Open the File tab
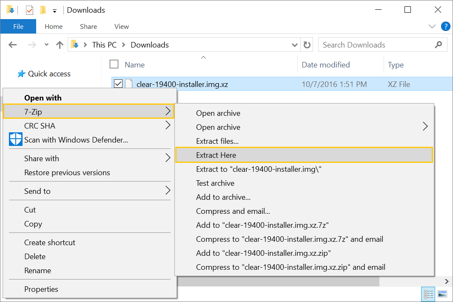Image resolution: width=453 pixels, height=302 pixels. point(18,27)
